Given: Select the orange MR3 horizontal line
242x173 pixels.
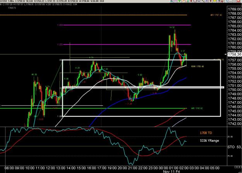Looking at the screenshot, I should (93, 15).
